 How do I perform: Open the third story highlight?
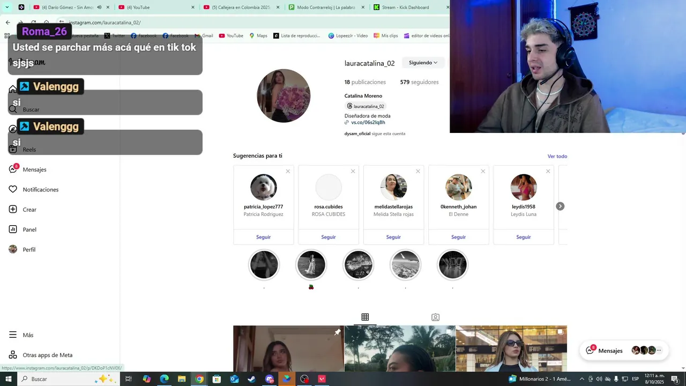[358, 265]
